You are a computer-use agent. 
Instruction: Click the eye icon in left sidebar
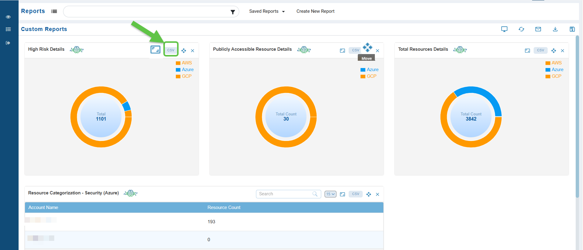pos(8,17)
